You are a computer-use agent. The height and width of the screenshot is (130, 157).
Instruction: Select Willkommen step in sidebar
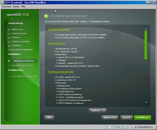tap(17, 29)
